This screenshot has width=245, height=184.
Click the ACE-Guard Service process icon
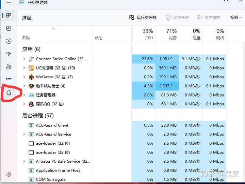31,135
